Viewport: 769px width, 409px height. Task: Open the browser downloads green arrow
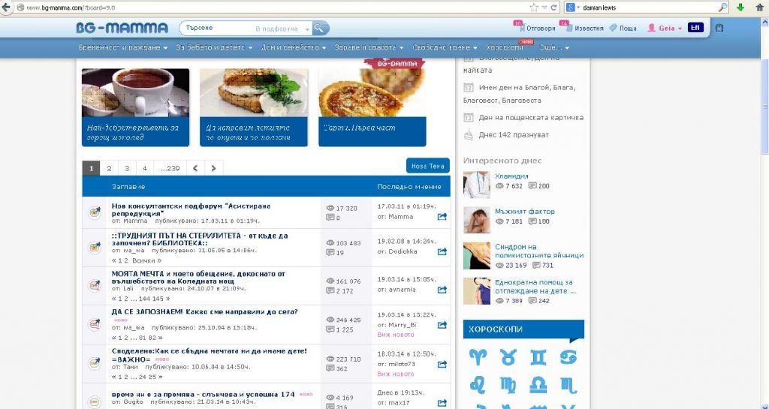(x=740, y=8)
